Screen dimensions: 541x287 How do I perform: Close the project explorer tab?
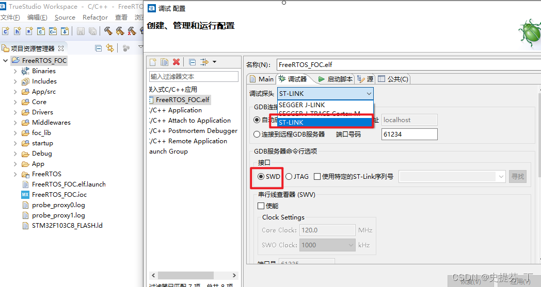click(x=61, y=48)
